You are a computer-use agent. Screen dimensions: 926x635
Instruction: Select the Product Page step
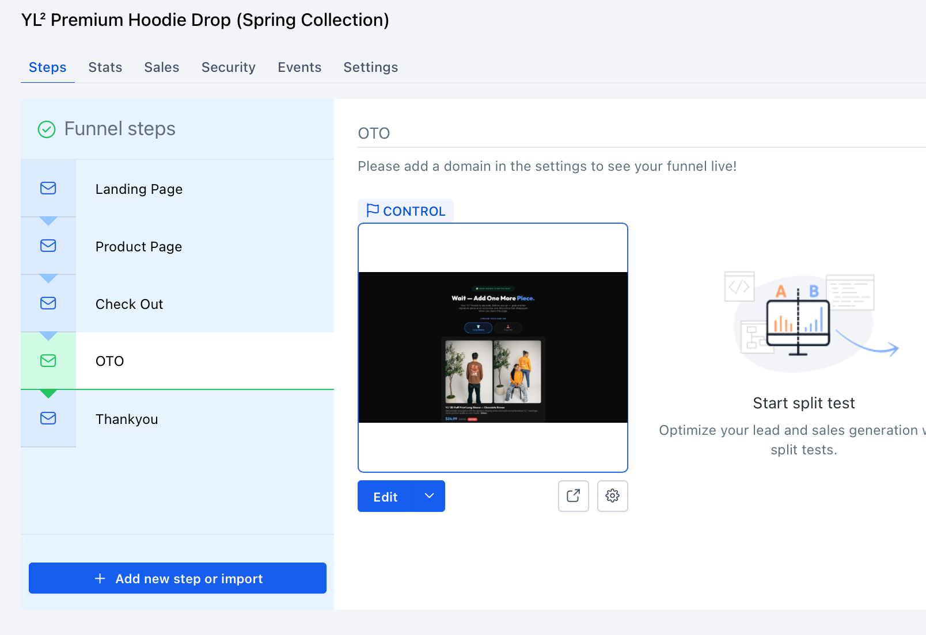[x=177, y=246]
